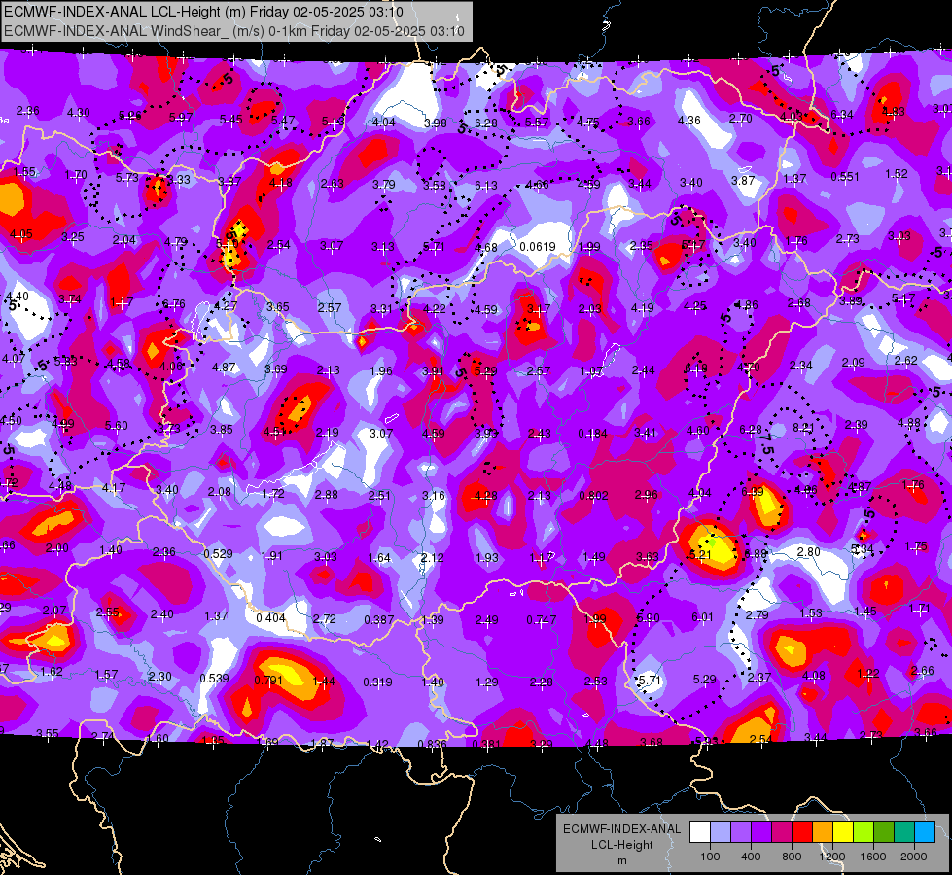The image size is (952, 875).
Task: Click the legend label 'LCL-Height'
Action: (x=621, y=845)
